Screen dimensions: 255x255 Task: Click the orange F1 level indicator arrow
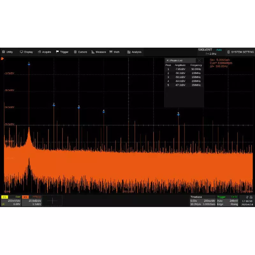[2, 59]
